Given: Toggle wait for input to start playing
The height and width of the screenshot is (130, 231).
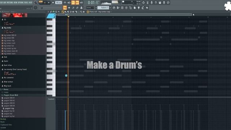Looking at the screenshot, I should tap(69, 3).
